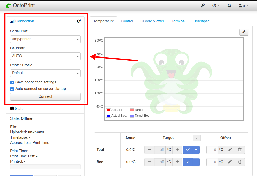Toggle Auto-connect on server startup checkbox

(x=12, y=89)
